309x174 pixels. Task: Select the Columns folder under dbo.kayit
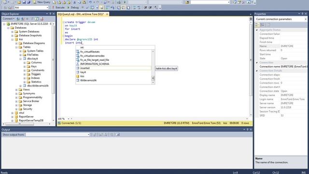[x=36, y=62]
